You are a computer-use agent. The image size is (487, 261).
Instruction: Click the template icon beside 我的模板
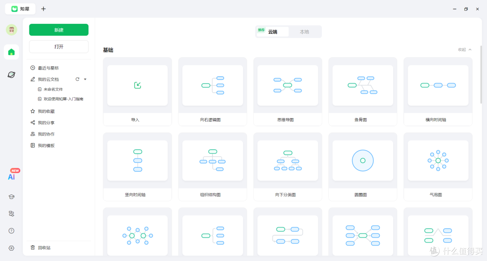[x=32, y=145]
